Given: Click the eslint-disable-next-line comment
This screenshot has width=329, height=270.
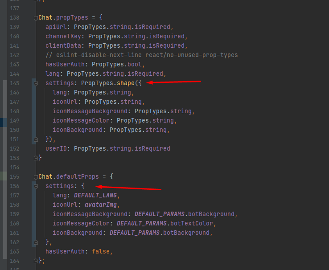Looking at the screenshot, I should 142,55.
